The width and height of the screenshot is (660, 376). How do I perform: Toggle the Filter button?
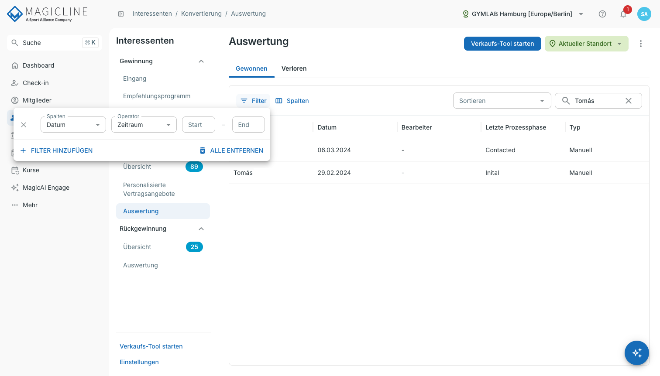(x=254, y=101)
